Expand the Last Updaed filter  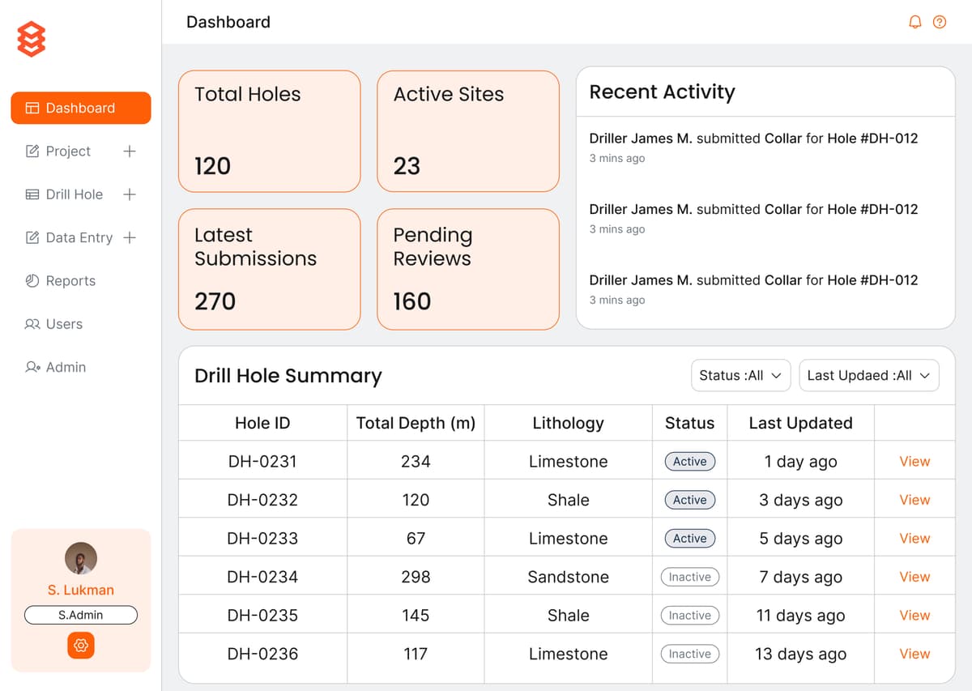click(868, 375)
